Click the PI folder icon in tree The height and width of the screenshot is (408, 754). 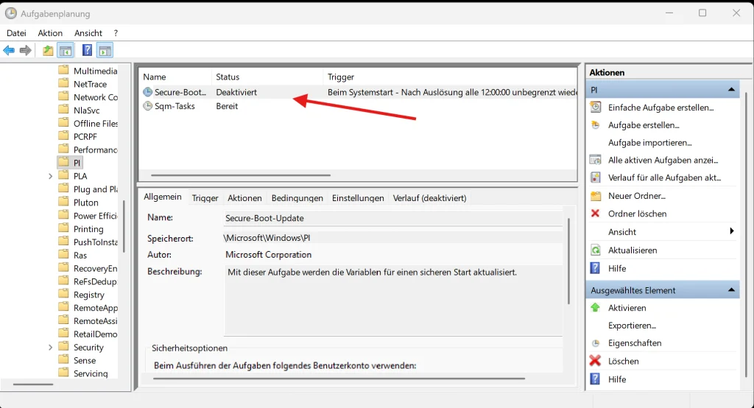pyautogui.click(x=63, y=162)
